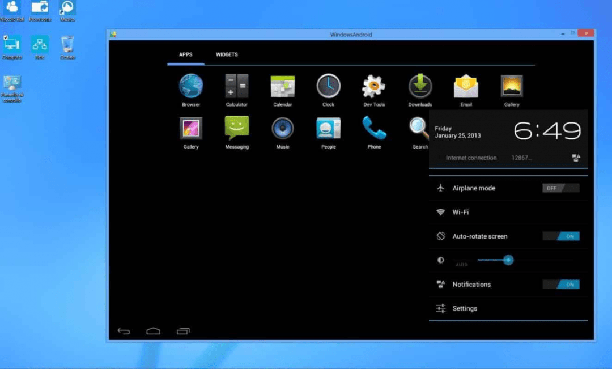Viewport: 612px width, 369px height.
Task: Launch the Calculator app
Action: click(236, 87)
